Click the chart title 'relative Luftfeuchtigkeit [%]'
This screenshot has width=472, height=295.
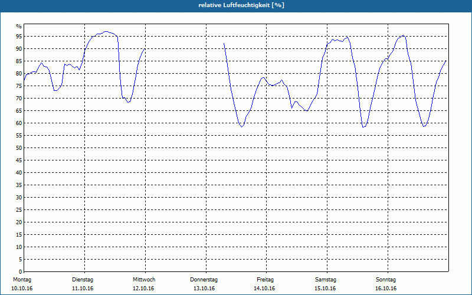(x=241, y=5)
